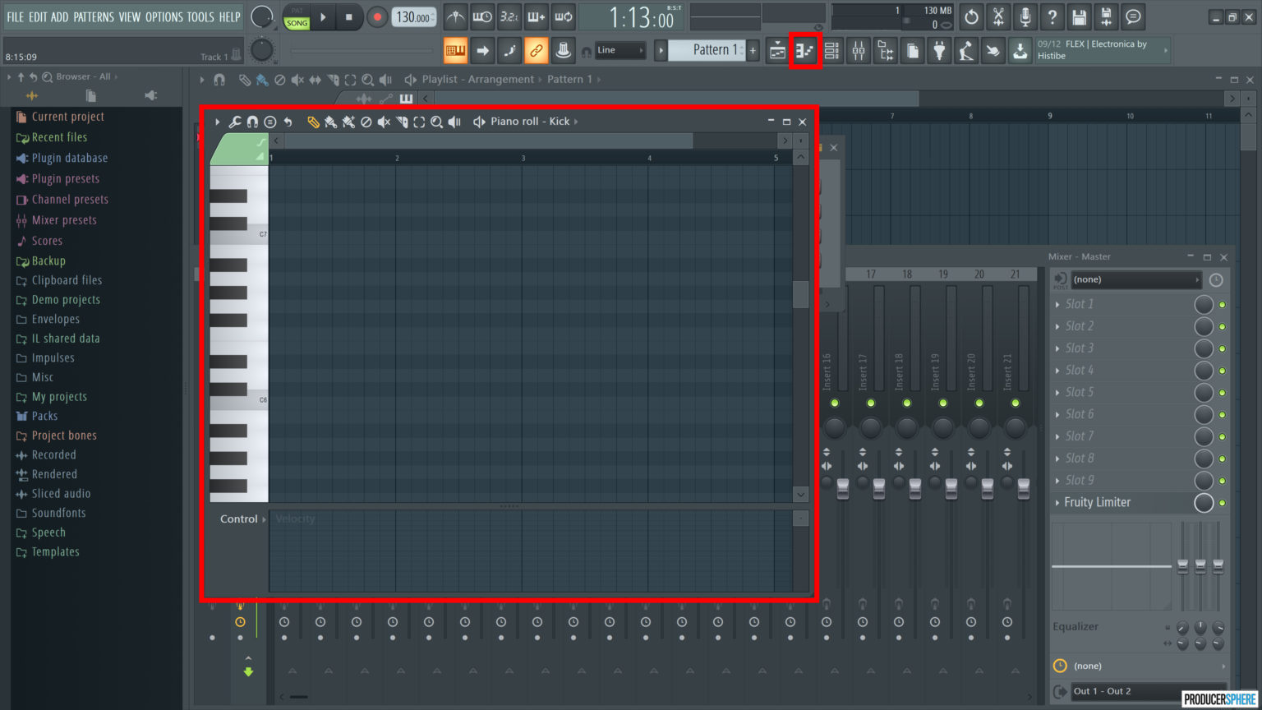Select the Mute tool in the Piano roll

click(x=384, y=122)
